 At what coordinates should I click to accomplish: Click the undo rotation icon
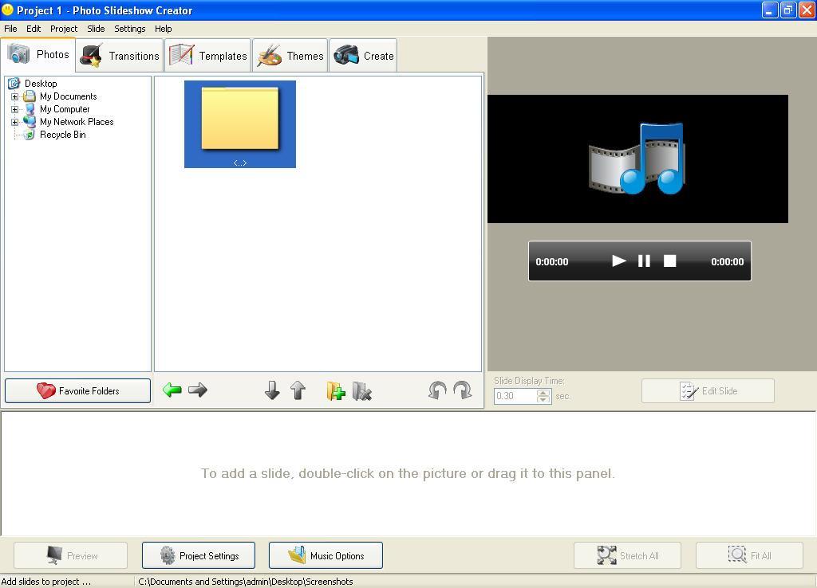436,390
